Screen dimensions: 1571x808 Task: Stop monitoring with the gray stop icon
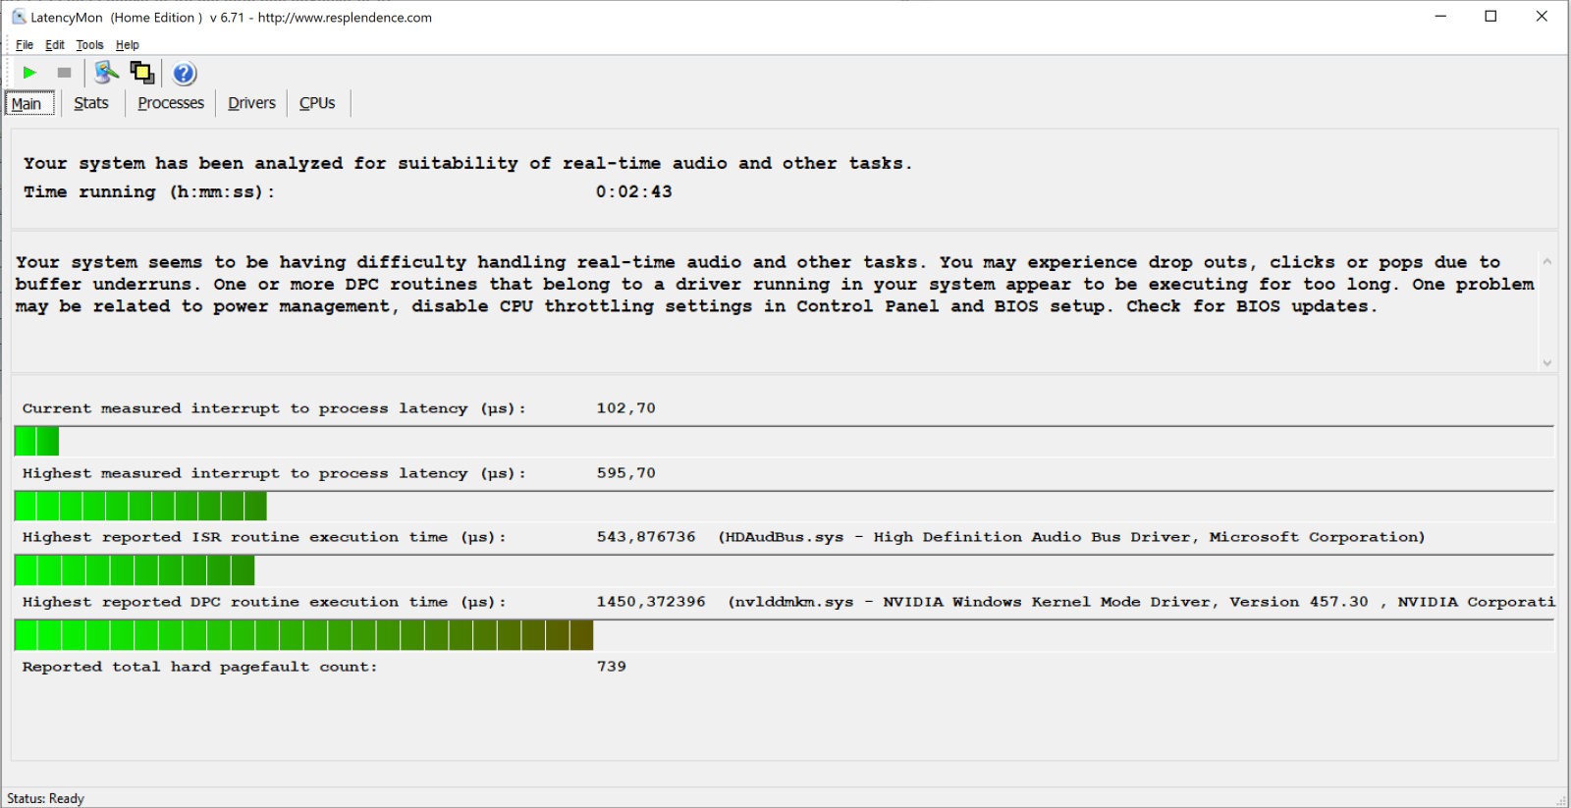[x=65, y=73]
